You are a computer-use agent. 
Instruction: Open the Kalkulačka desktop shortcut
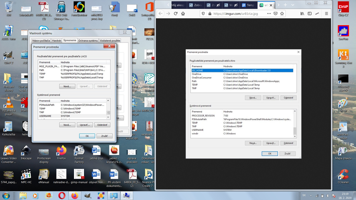(8, 128)
